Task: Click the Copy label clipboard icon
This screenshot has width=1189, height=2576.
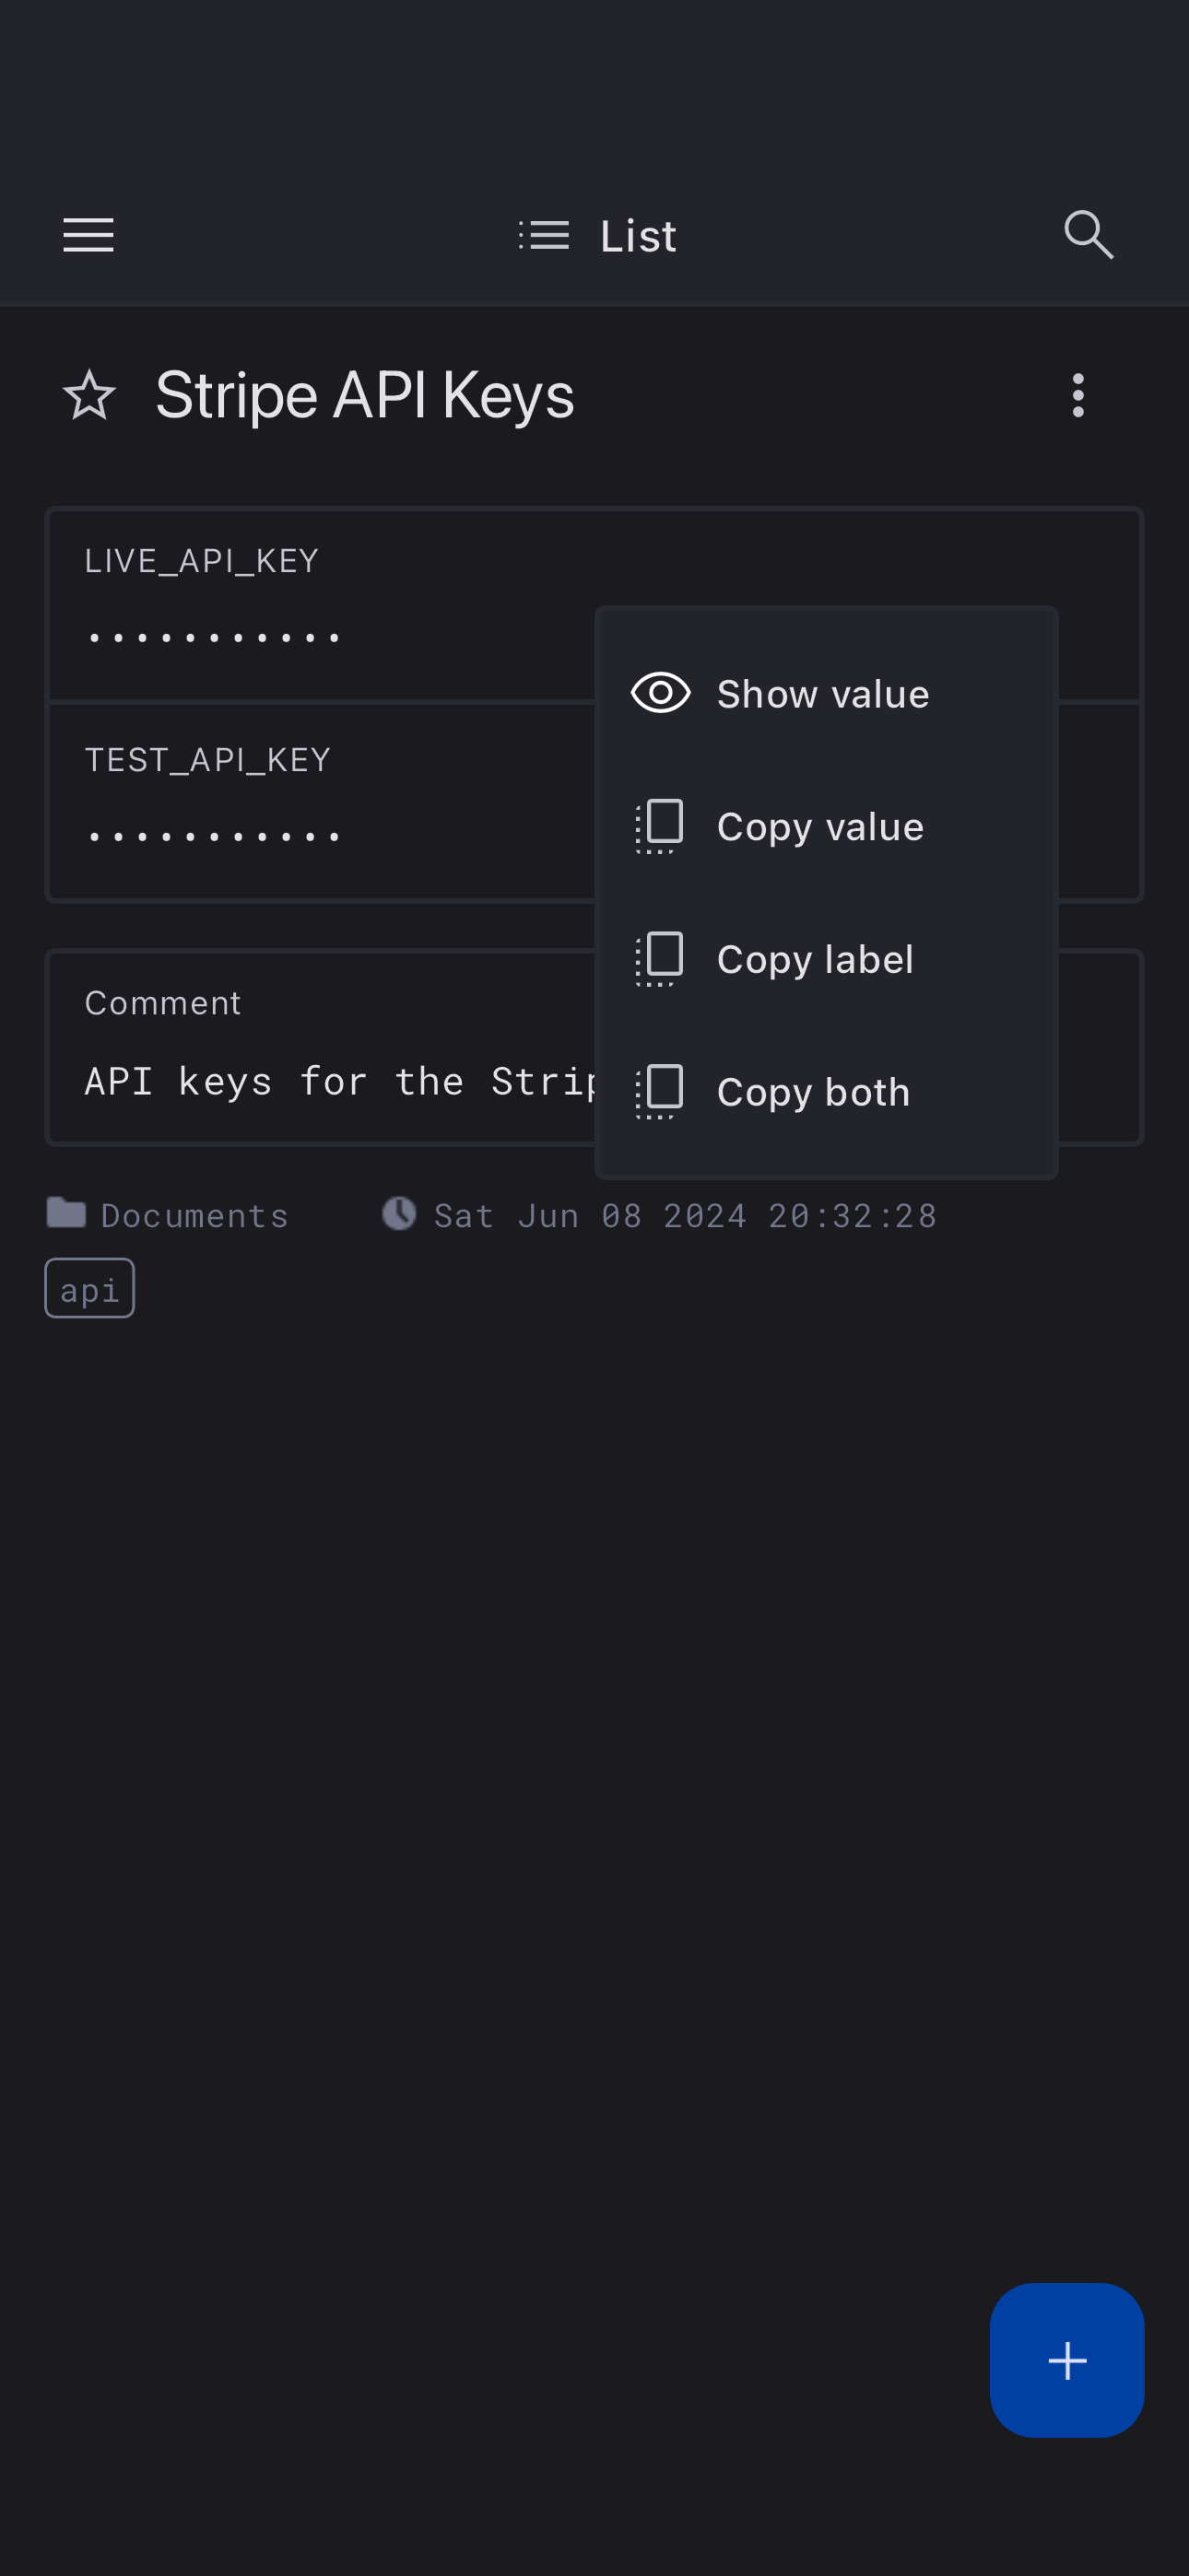Action: 661,960
